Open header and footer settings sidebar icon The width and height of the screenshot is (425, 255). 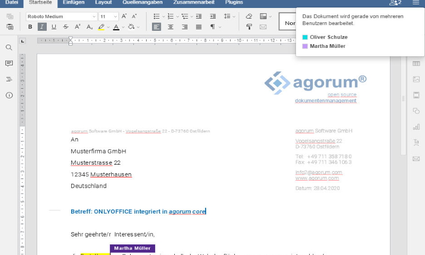(416, 95)
